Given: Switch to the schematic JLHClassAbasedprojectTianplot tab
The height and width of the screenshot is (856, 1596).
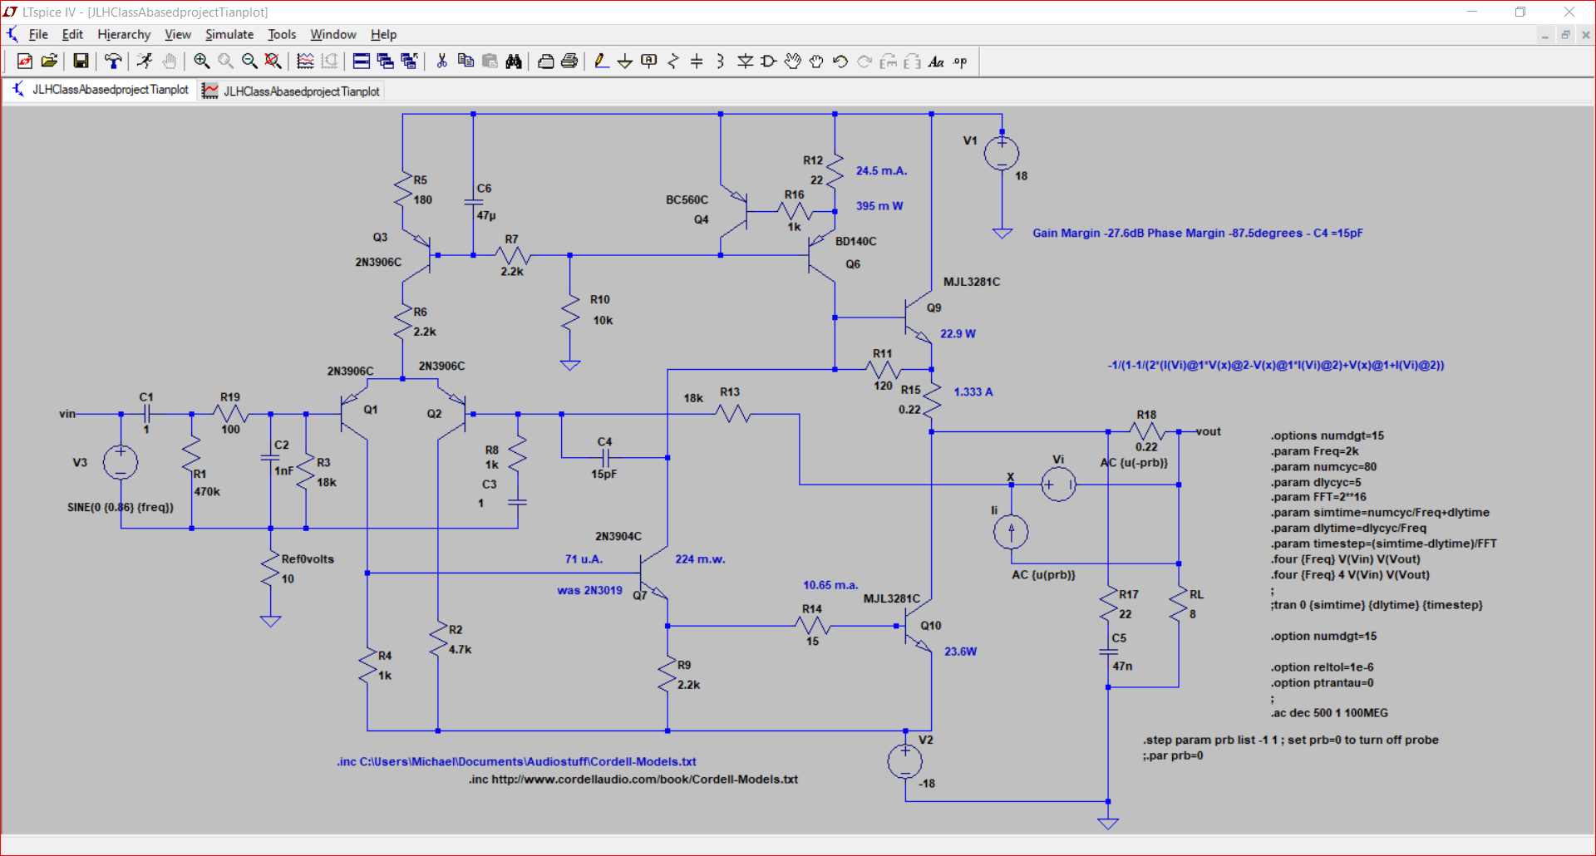Looking at the screenshot, I should 100,90.
